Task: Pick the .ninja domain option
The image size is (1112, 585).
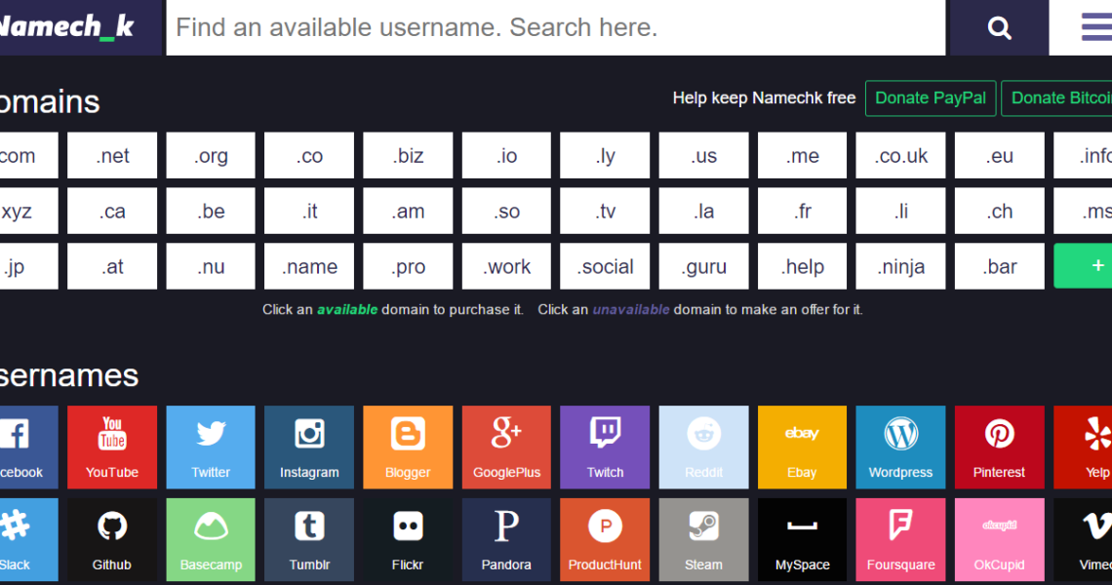Action: pyautogui.click(x=900, y=266)
